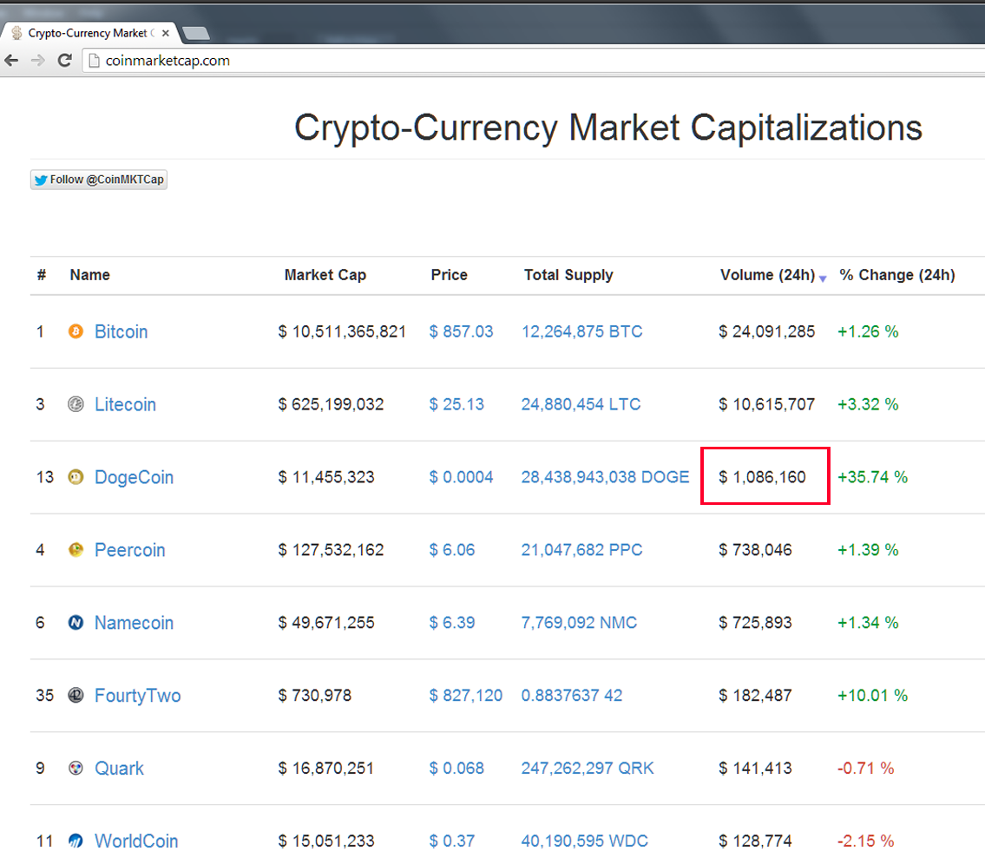Click Namecoin price $ 6.39
The image size is (985, 851).
(x=451, y=623)
